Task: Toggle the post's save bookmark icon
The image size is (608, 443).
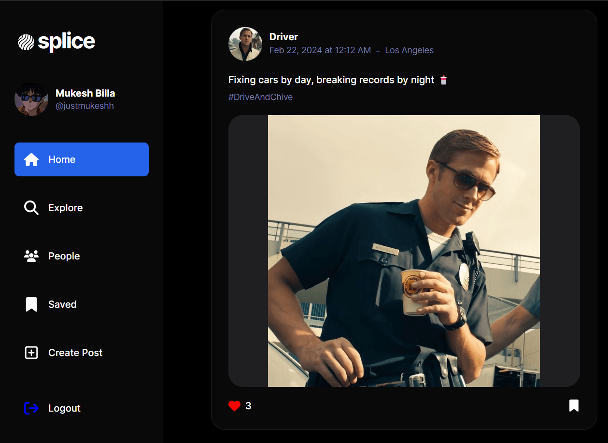Action: tap(574, 405)
